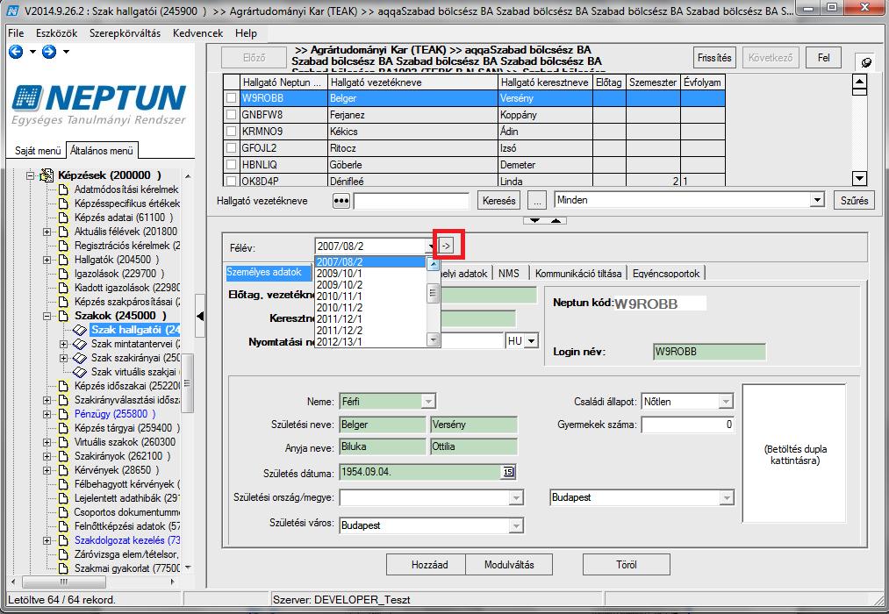Open the Családi állapot dropdown
889x614 pixels.
(x=726, y=402)
